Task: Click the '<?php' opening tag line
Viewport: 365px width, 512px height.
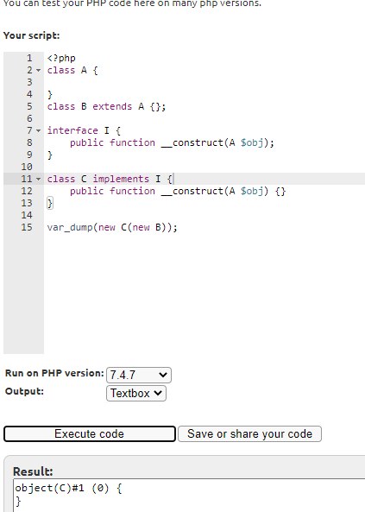Action: (61, 58)
